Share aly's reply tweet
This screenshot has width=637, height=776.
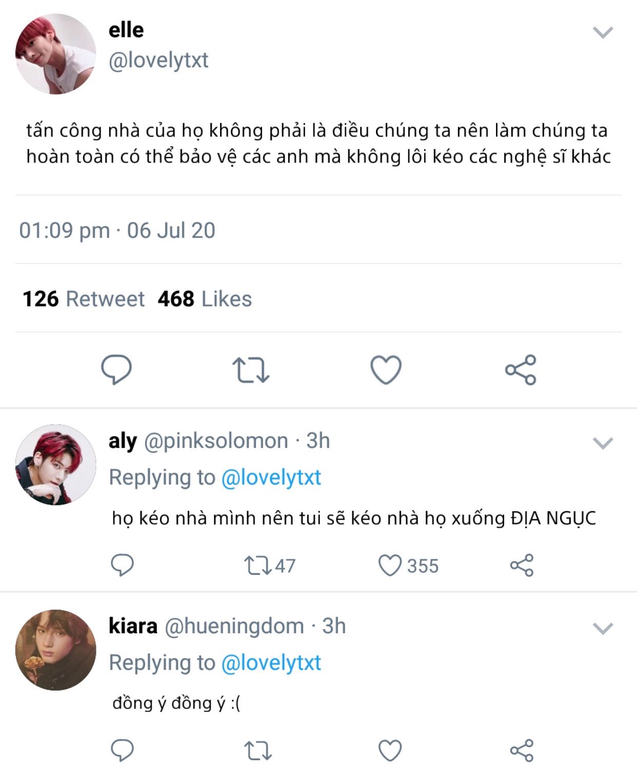pyautogui.click(x=522, y=566)
